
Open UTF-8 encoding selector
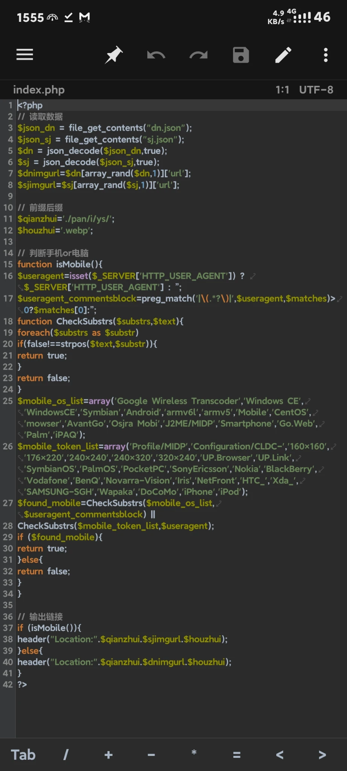coord(316,90)
